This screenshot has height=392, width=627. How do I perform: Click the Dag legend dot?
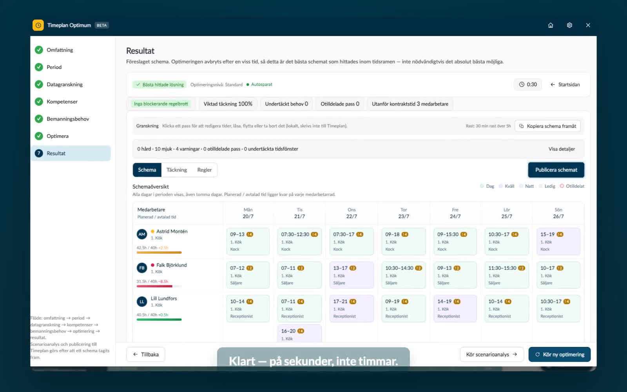click(482, 186)
